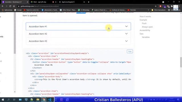Copy the accordion code example
The image size is (182, 102).
[x=130, y=51]
